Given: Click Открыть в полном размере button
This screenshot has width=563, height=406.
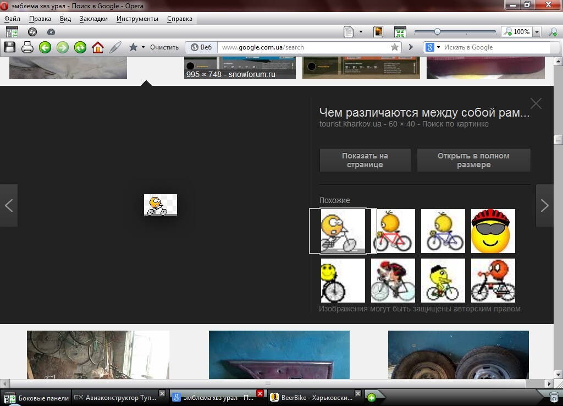Looking at the screenshot, I should (473, 160).
